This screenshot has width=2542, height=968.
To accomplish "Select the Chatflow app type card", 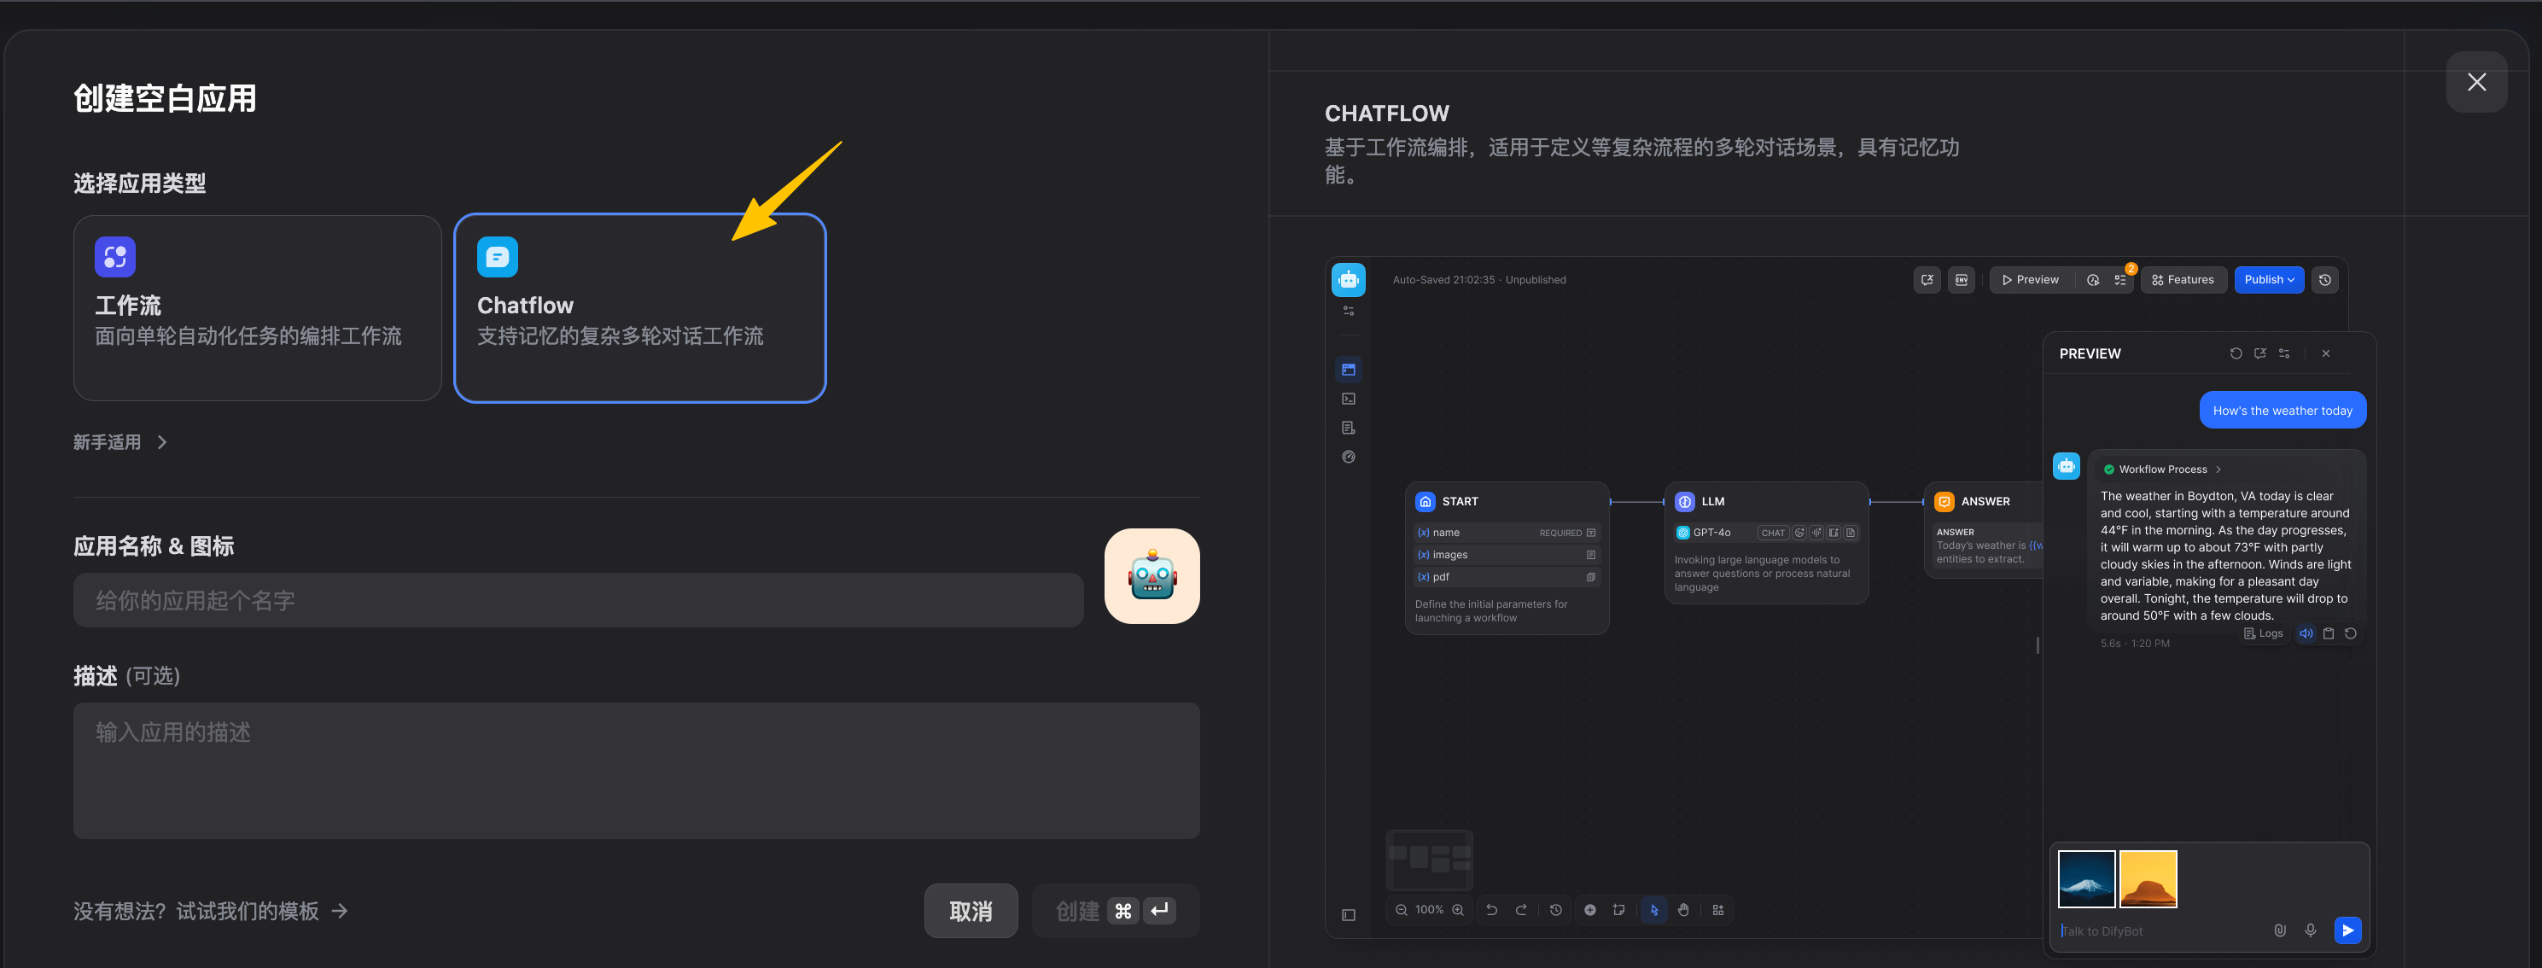I will [x=638, y=308].
